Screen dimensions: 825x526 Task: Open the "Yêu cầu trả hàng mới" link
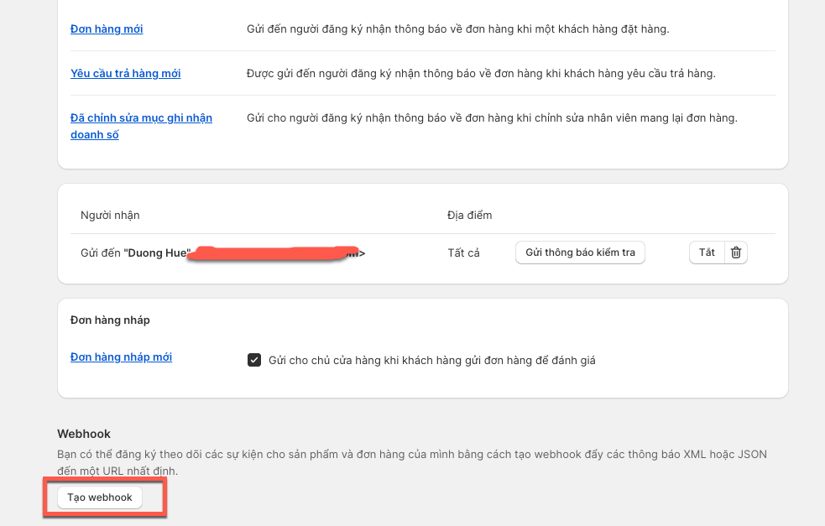tap(125, 74)
